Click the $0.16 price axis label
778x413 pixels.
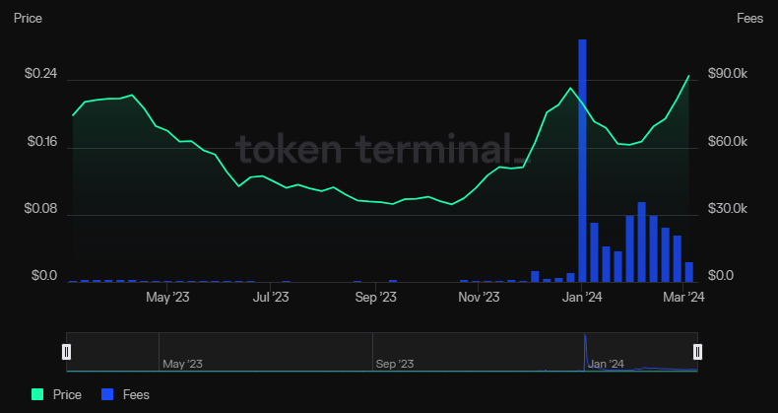pos(42,142)
